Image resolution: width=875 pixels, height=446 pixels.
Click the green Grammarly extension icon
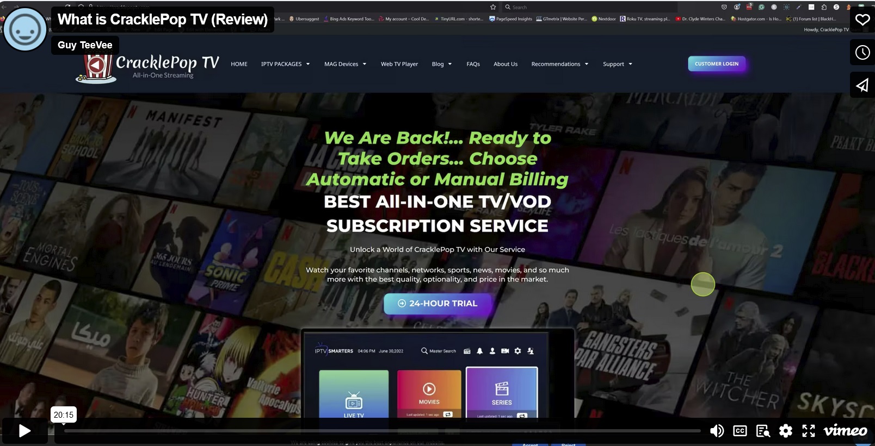point(761,7)
